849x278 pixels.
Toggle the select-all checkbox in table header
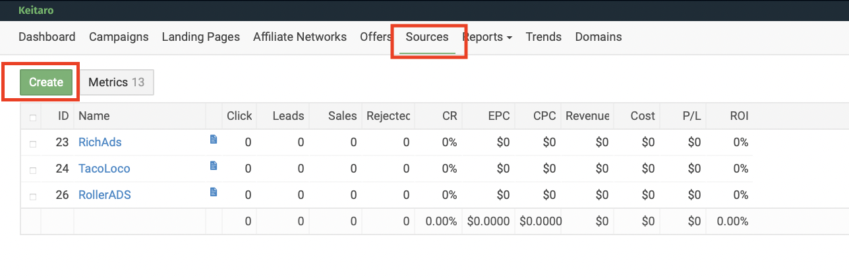click(33, 117)
